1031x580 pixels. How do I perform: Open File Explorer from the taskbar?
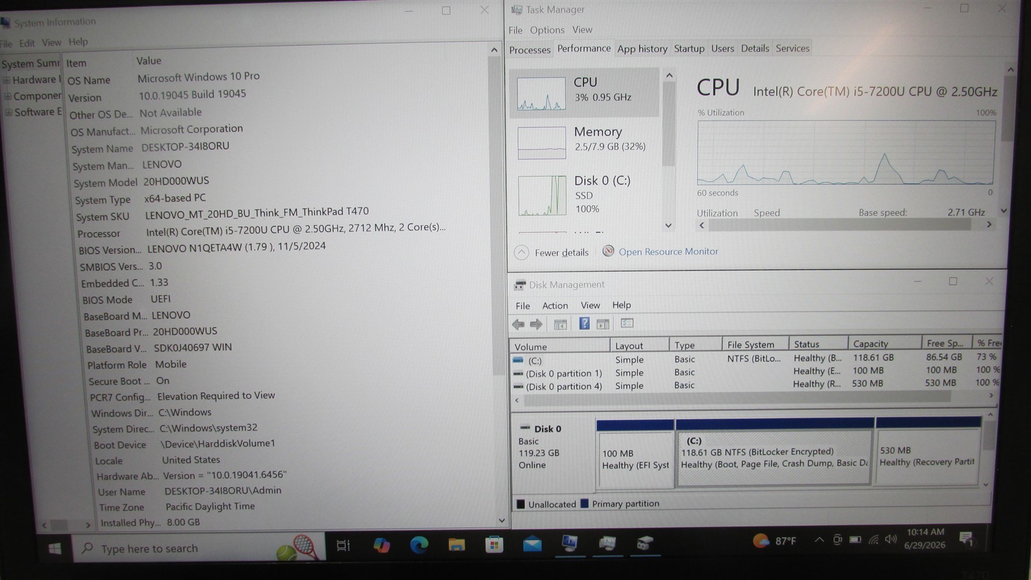tap(457, 545)
